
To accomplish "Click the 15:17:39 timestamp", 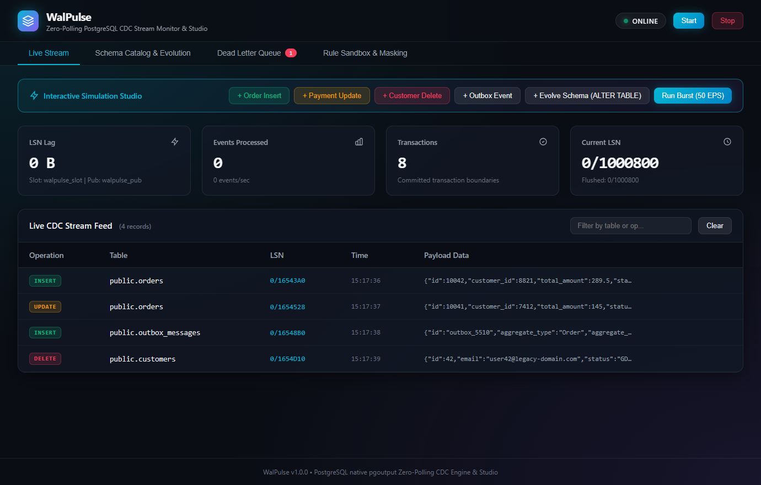I will tap(366, 359).
